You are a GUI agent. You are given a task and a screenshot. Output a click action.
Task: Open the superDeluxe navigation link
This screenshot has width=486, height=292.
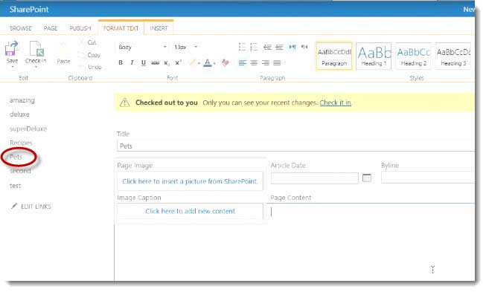(28, 129)
